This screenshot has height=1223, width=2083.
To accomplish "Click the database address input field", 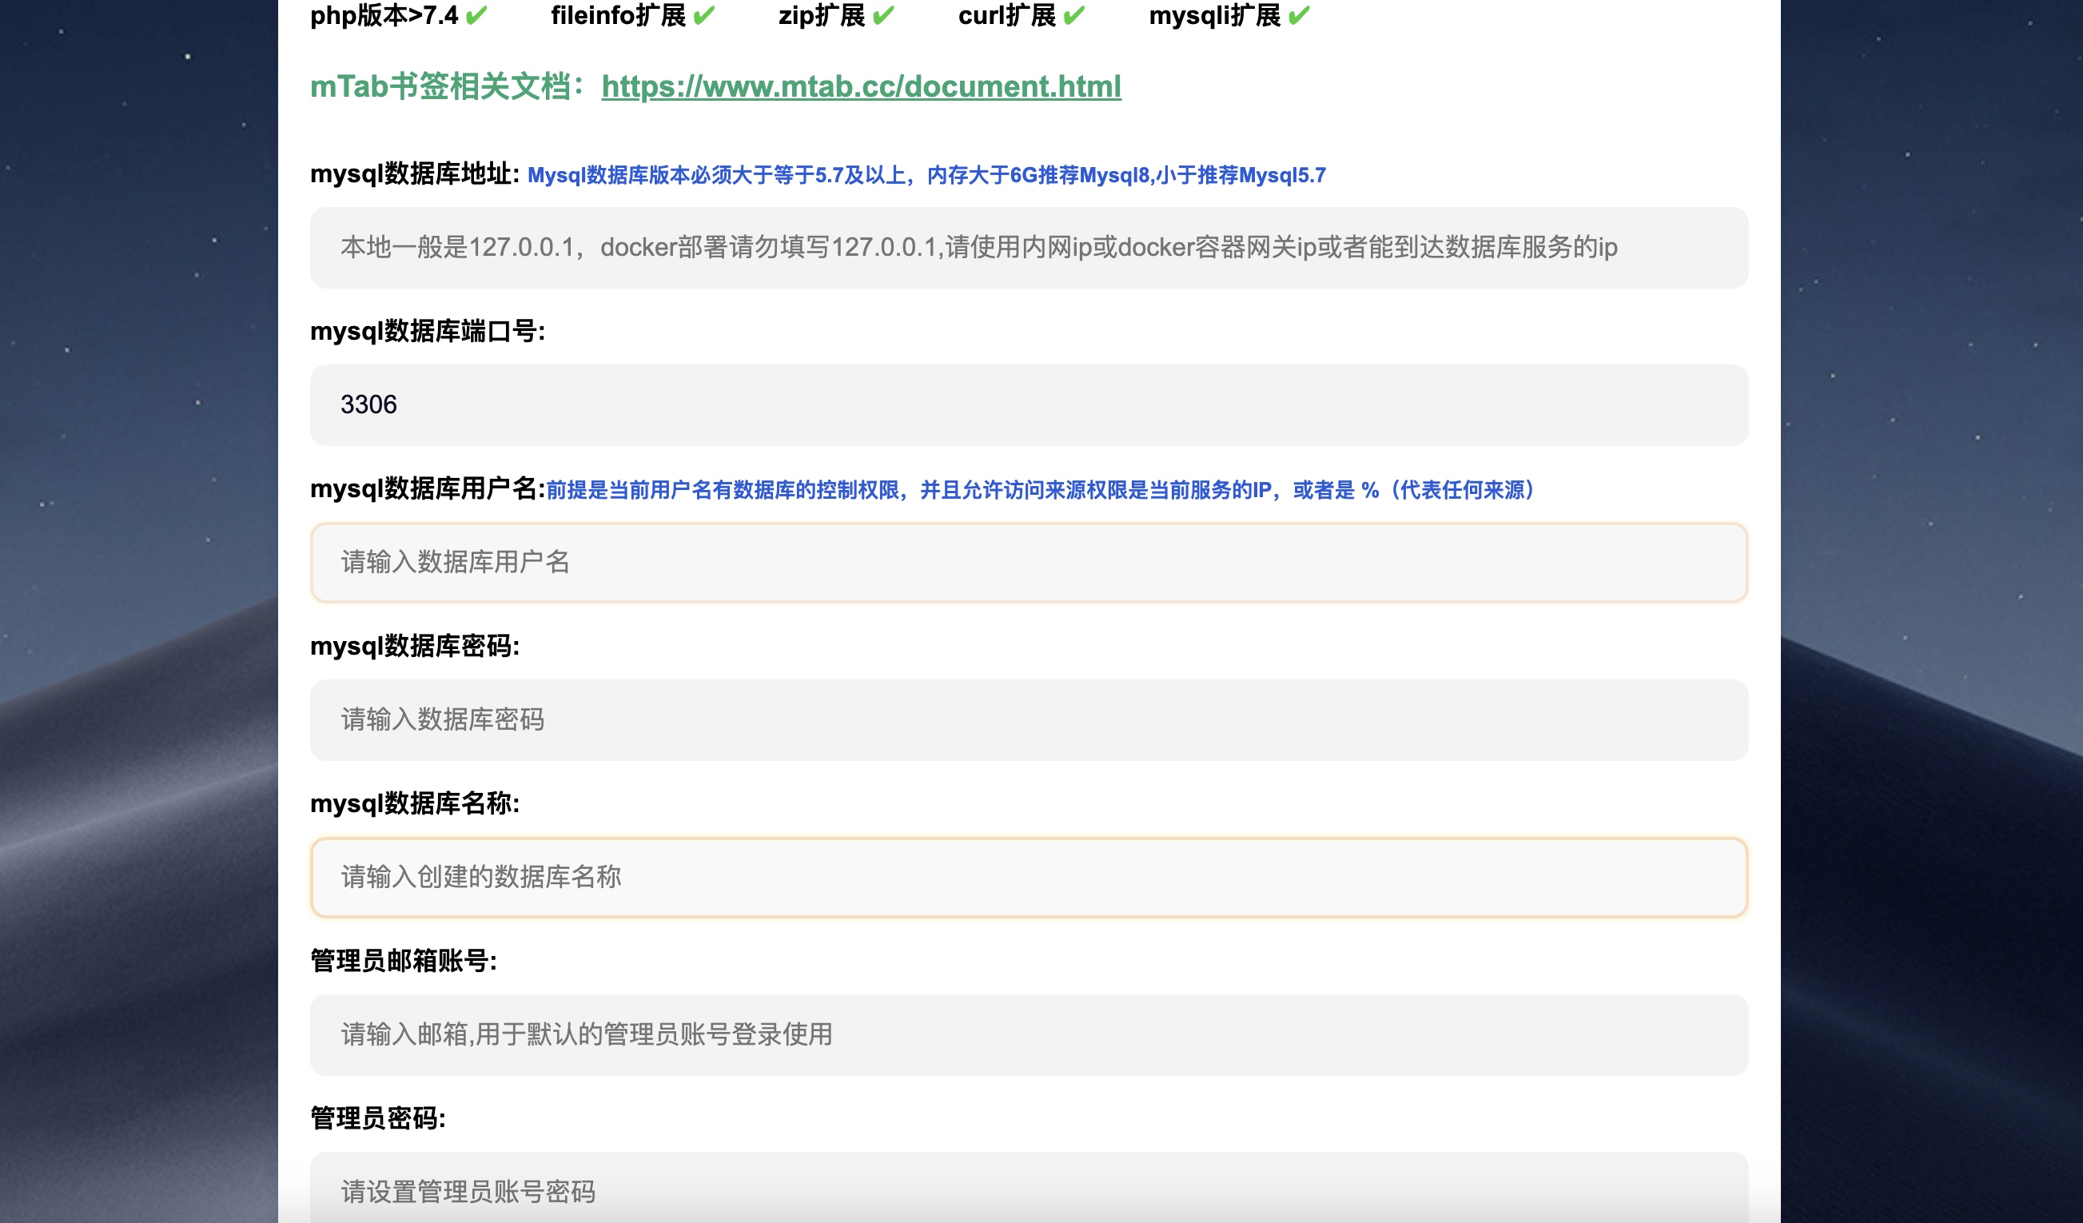I will coord(1028,248).
